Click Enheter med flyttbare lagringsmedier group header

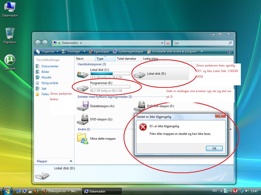click(x=105, y=97)
